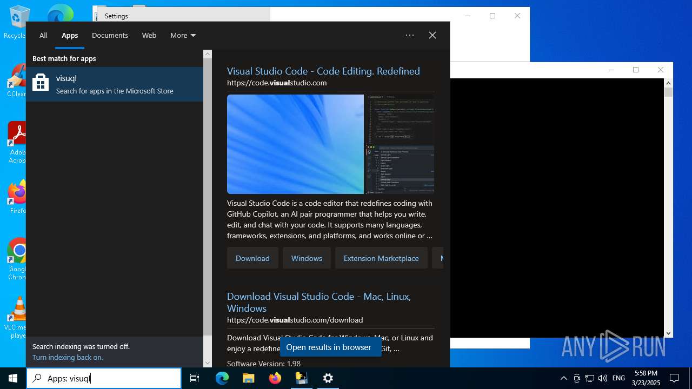Open the search options ellipsis menu
Viewport: 692px width, 389px height.
click(410, 35)
